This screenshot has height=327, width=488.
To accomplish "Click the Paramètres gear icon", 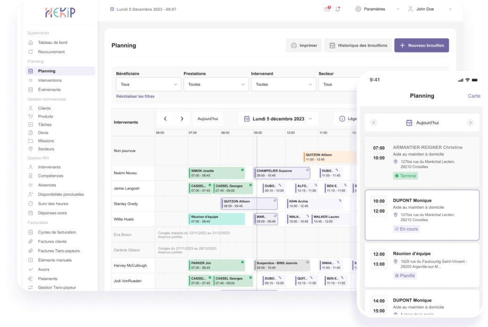I will 358,9.
